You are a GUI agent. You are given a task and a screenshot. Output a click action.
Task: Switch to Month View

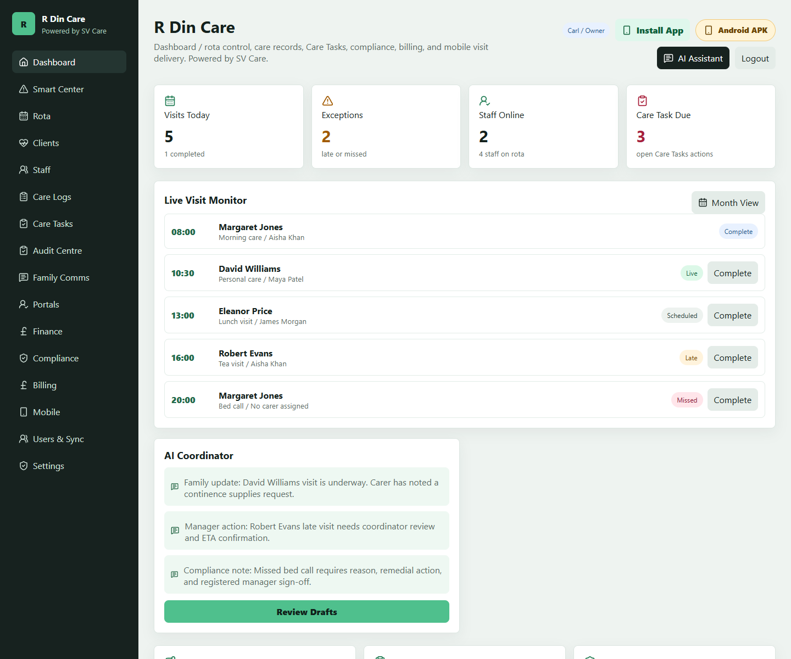[x=728, y=203]
